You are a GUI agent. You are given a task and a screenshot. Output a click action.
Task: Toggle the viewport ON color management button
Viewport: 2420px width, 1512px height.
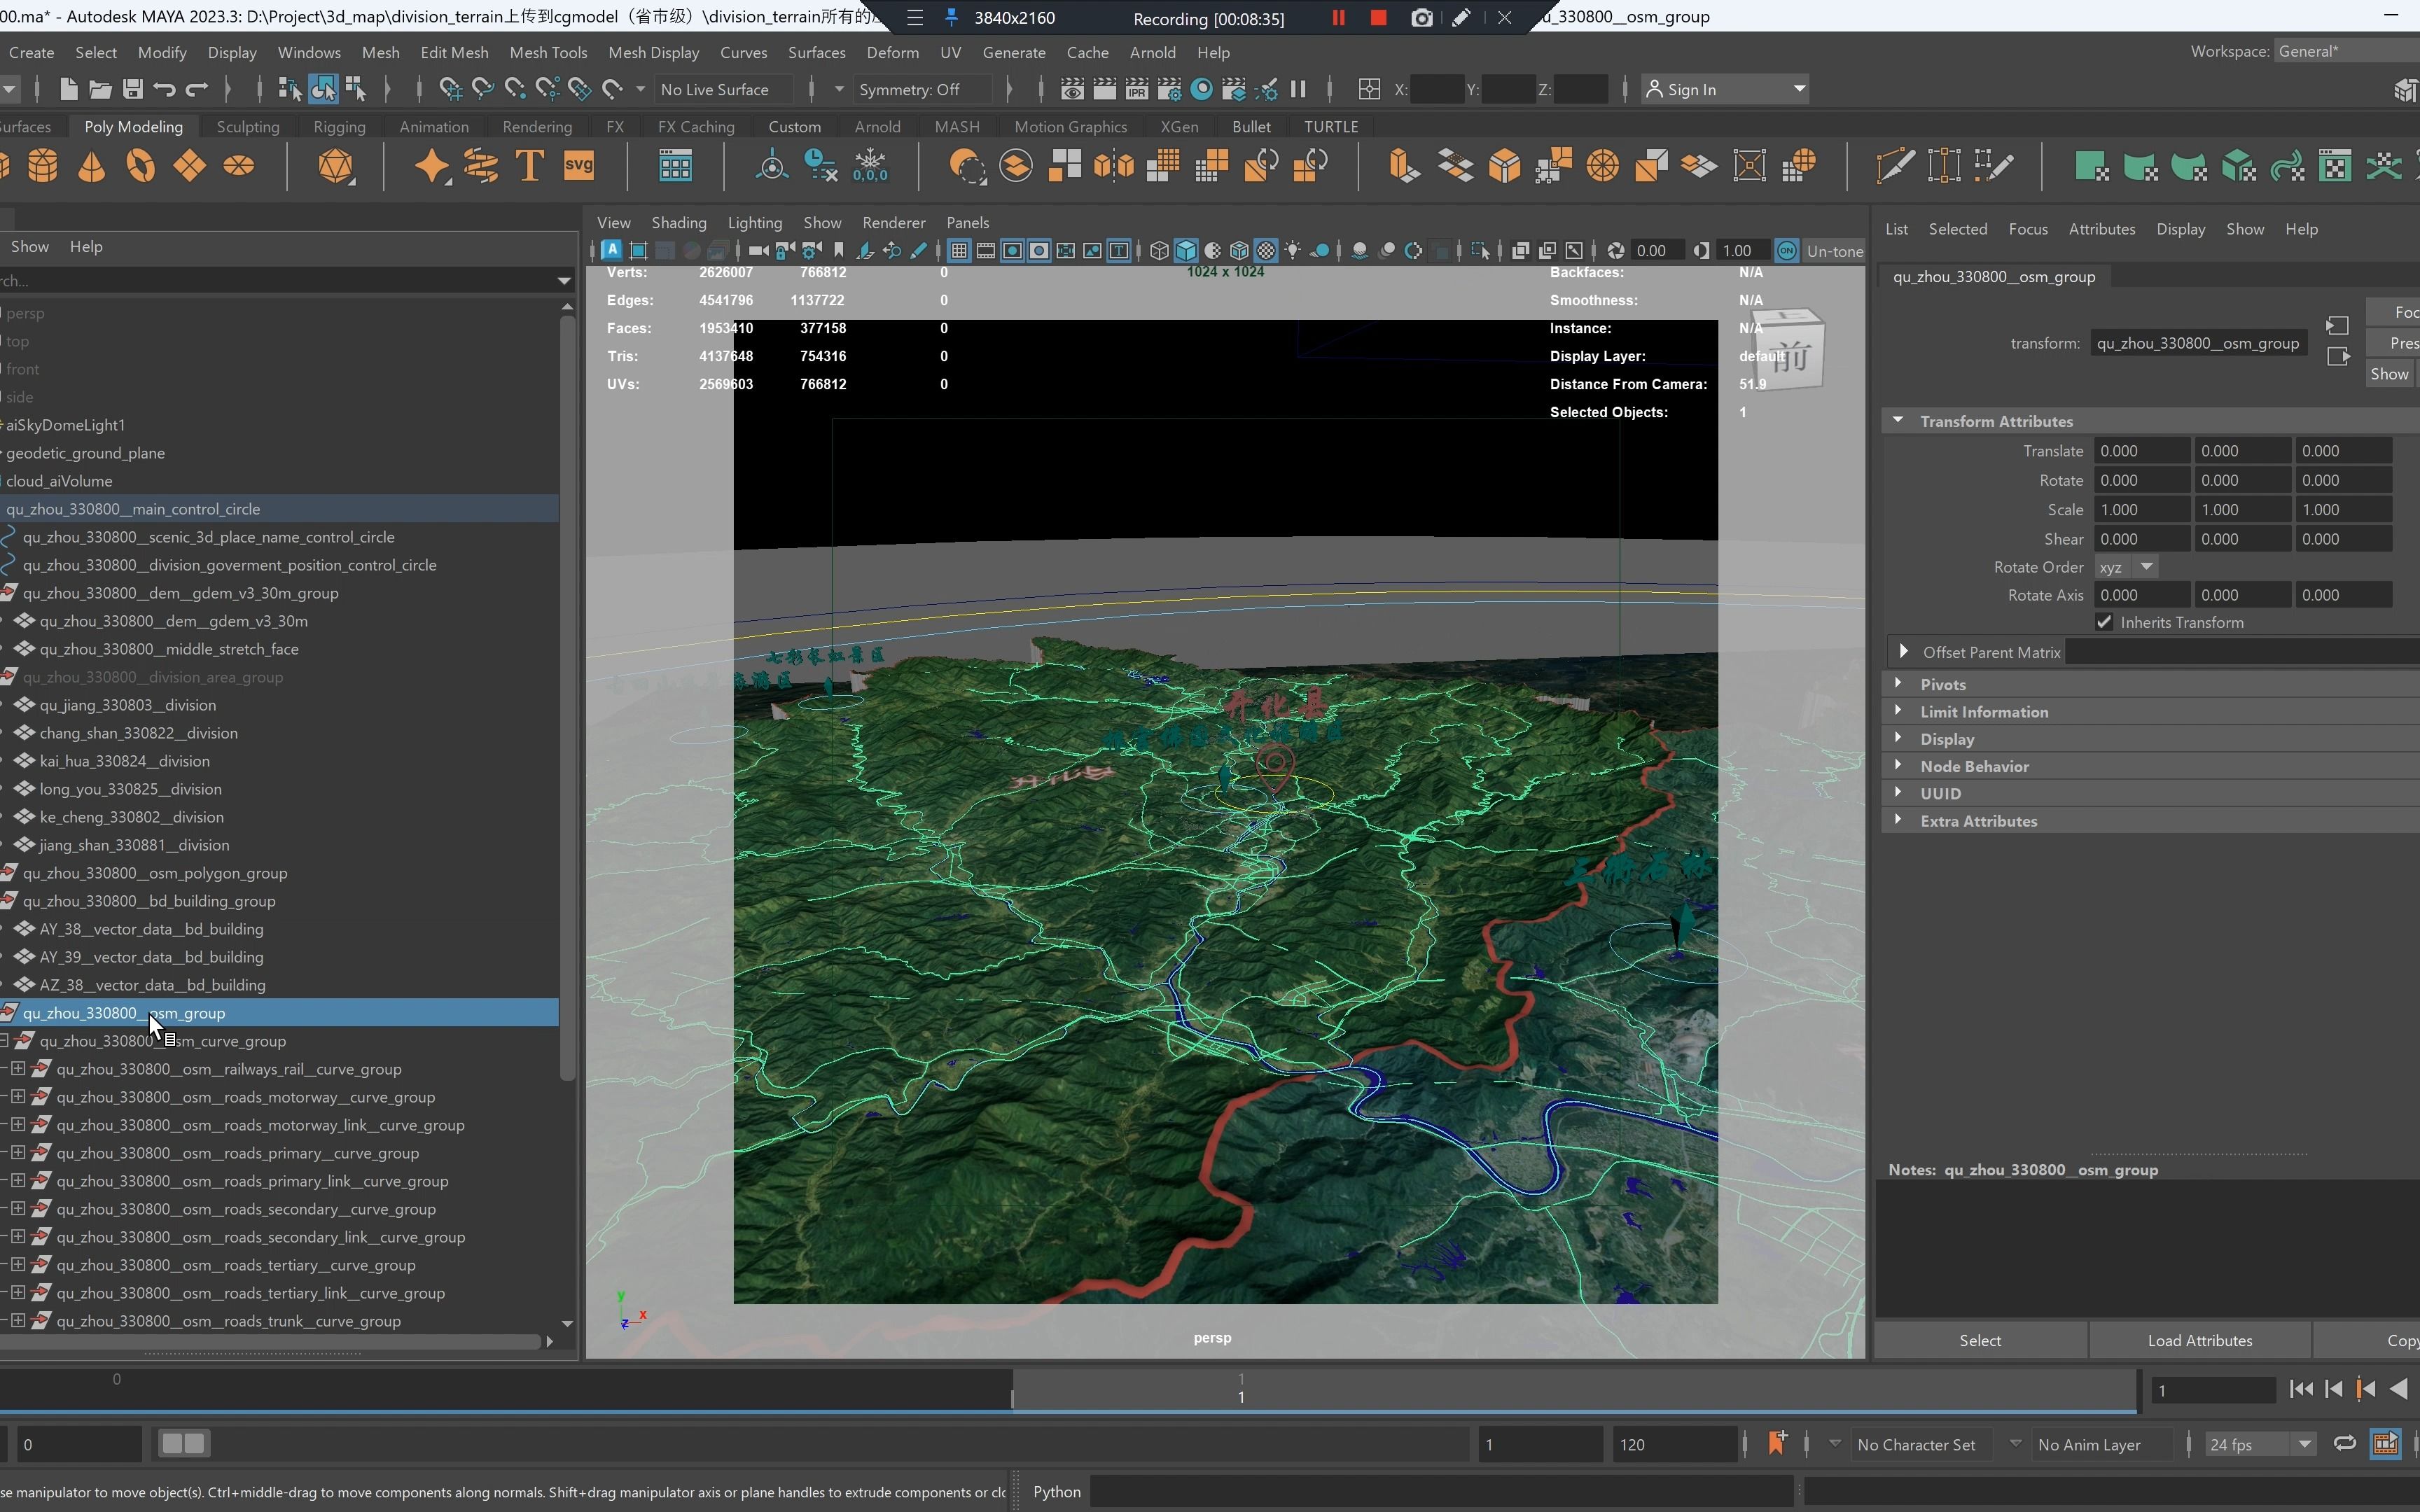(x=1786, y=251)
